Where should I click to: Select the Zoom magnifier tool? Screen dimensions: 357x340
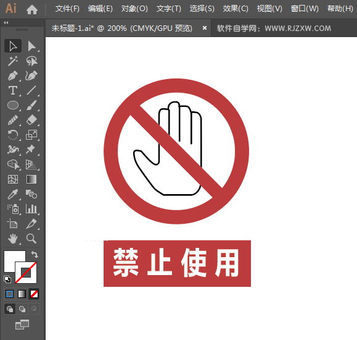coord(31,239)
